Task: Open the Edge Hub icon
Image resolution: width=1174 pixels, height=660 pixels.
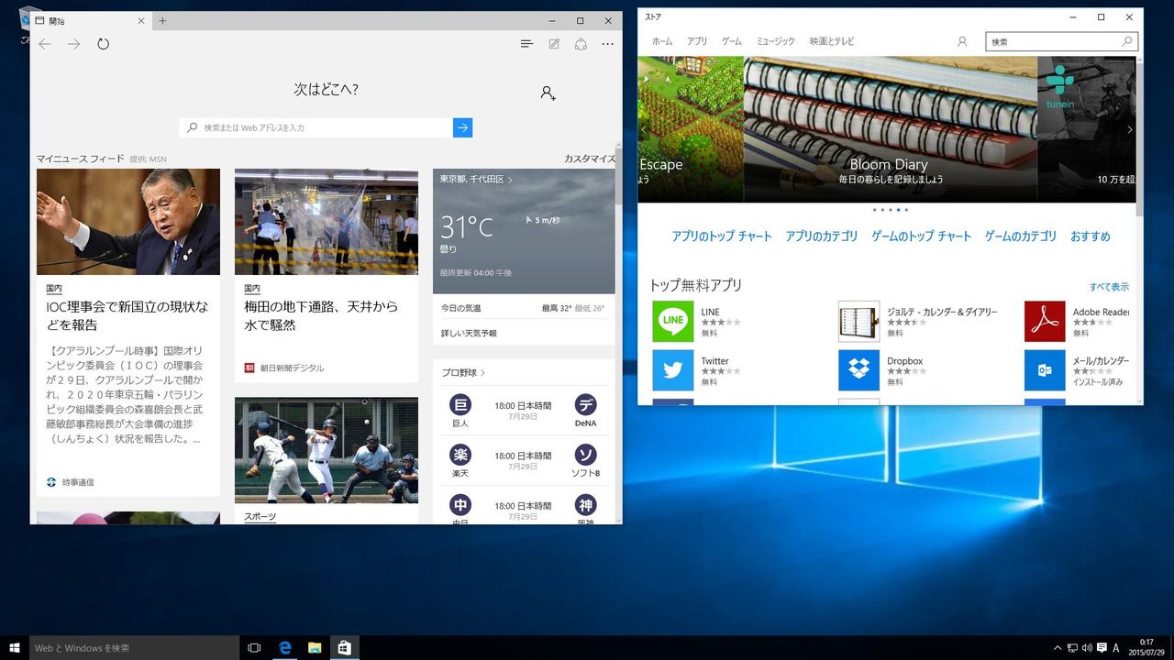Action: pyautogui.click(x=526, y=44)
